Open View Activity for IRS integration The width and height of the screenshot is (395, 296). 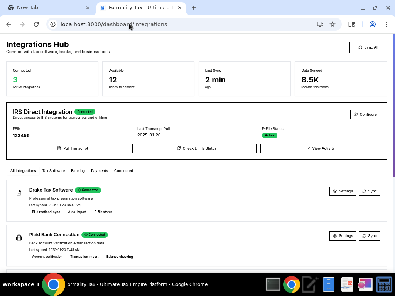coord(320,148)
